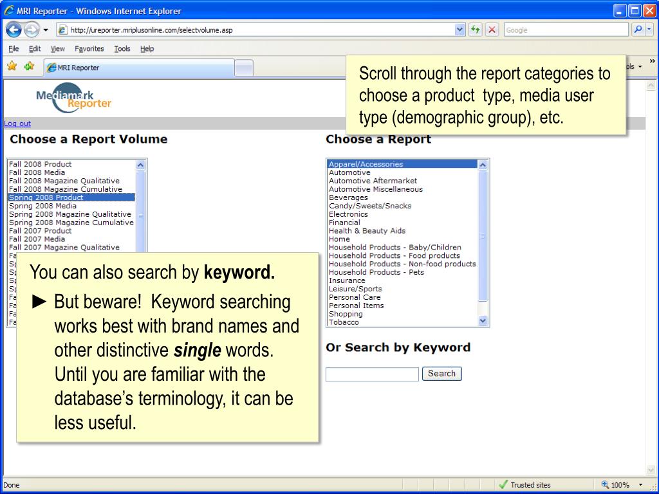This screenshot has width=659, height=494.
Task: Select Automotive Aftermarket report
Action: [x=403, y=181]
